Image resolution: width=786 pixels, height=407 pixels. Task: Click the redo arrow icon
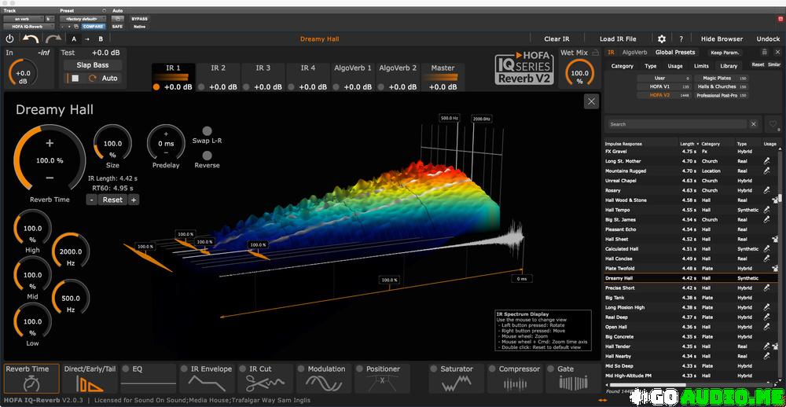coord(53,38)
